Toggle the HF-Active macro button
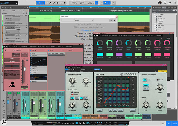The width and height of the screenshot is (178, 126). [x=148, y=54]
